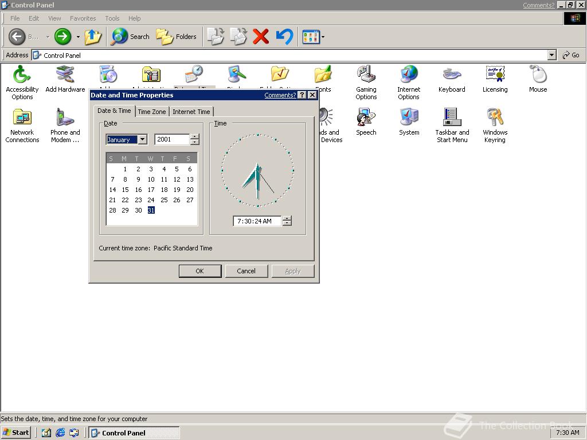Viewport: 587px width, 440px height.
Task: Open Windows Keyring icon
Action: 495,125
